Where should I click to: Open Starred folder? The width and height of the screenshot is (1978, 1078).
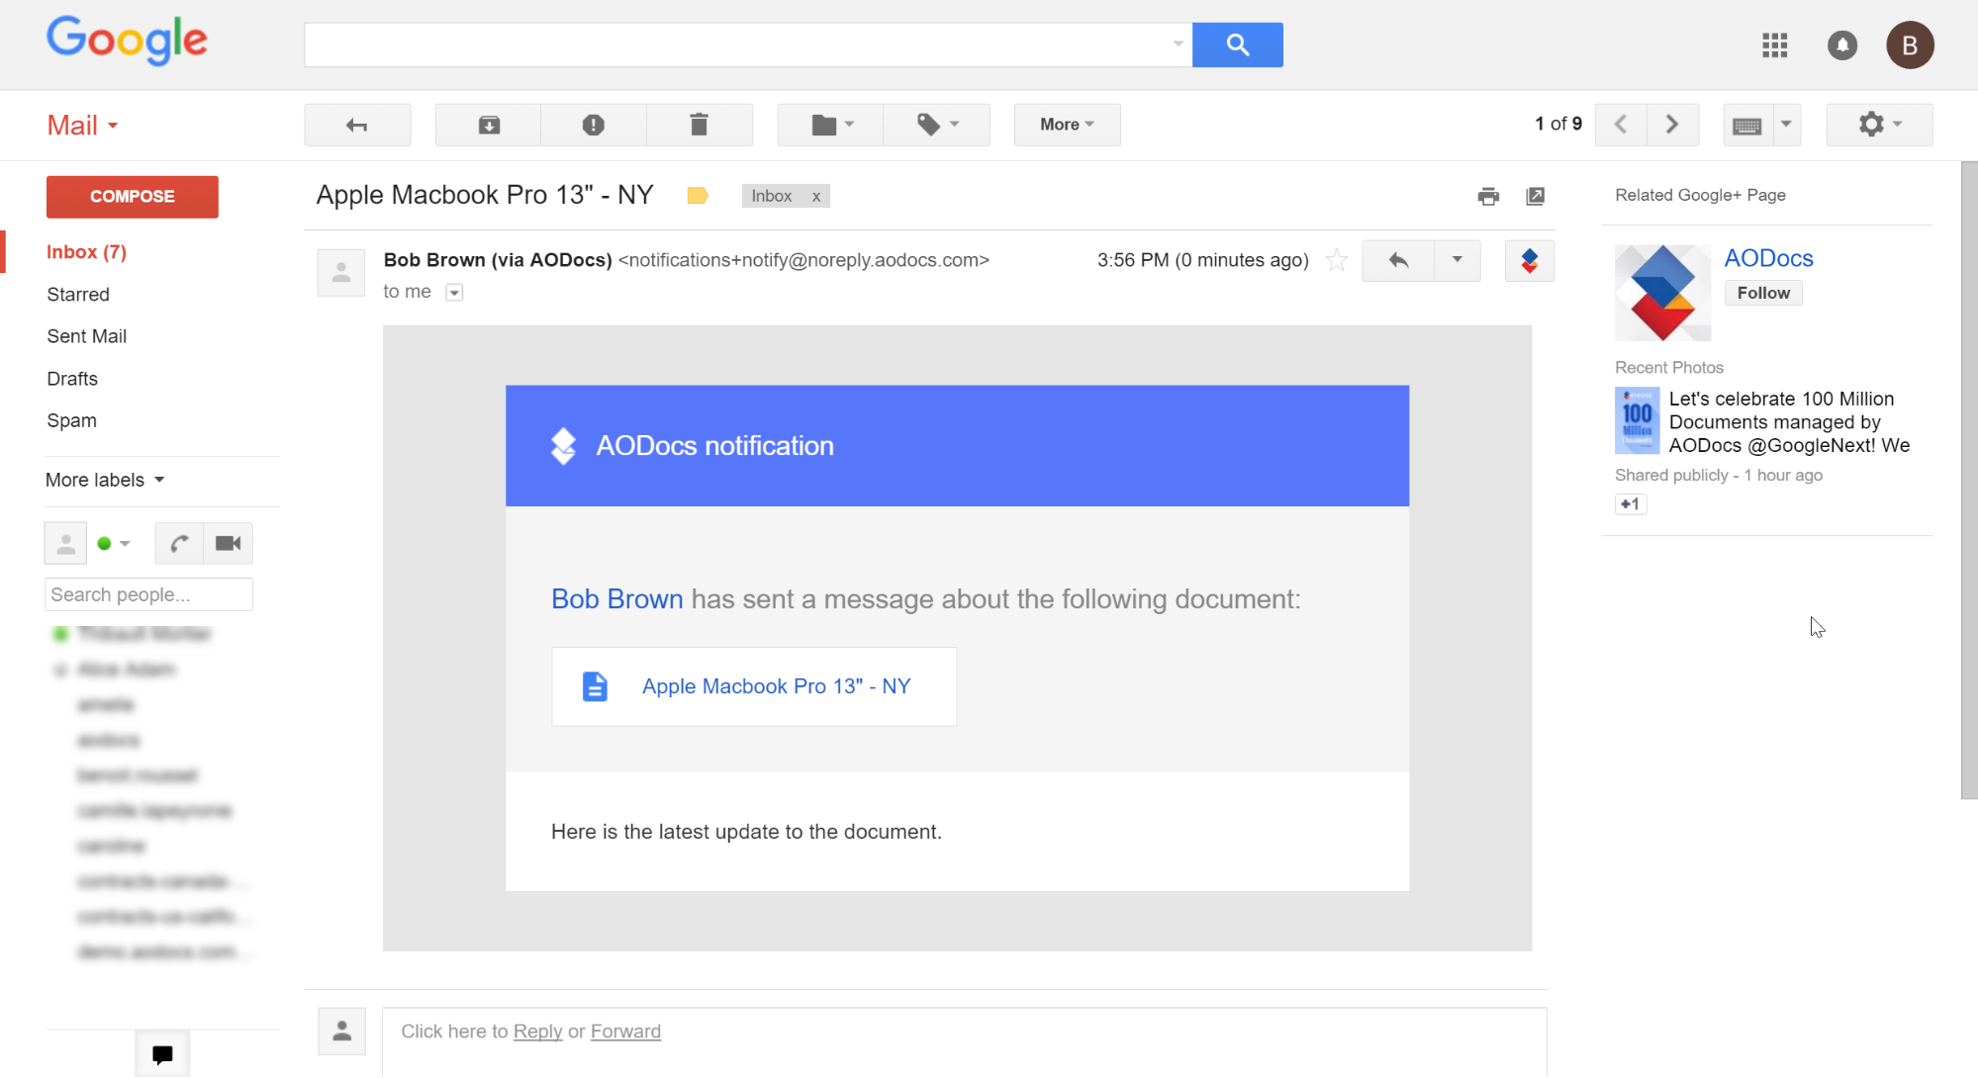(78, 295)
